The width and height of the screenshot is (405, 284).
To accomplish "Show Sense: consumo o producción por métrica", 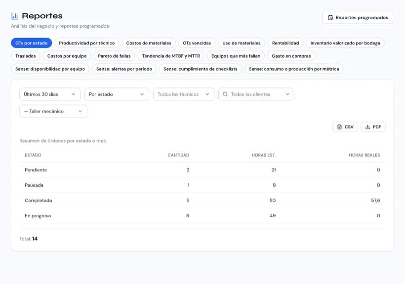I will 294,69.
